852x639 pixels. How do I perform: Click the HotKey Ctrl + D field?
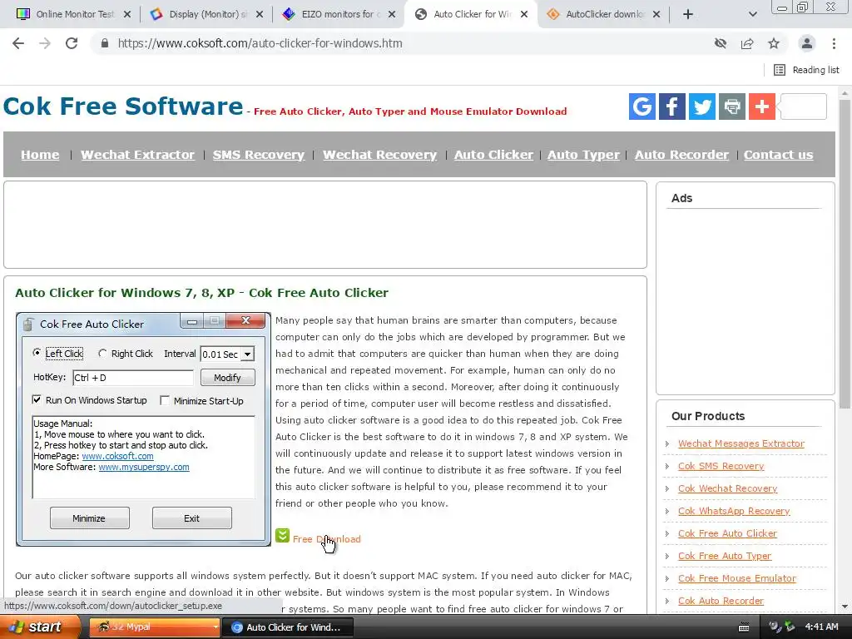[132, 378]
